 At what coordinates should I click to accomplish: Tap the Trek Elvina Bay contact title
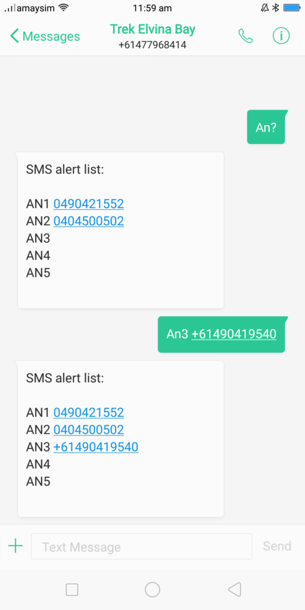152,29
